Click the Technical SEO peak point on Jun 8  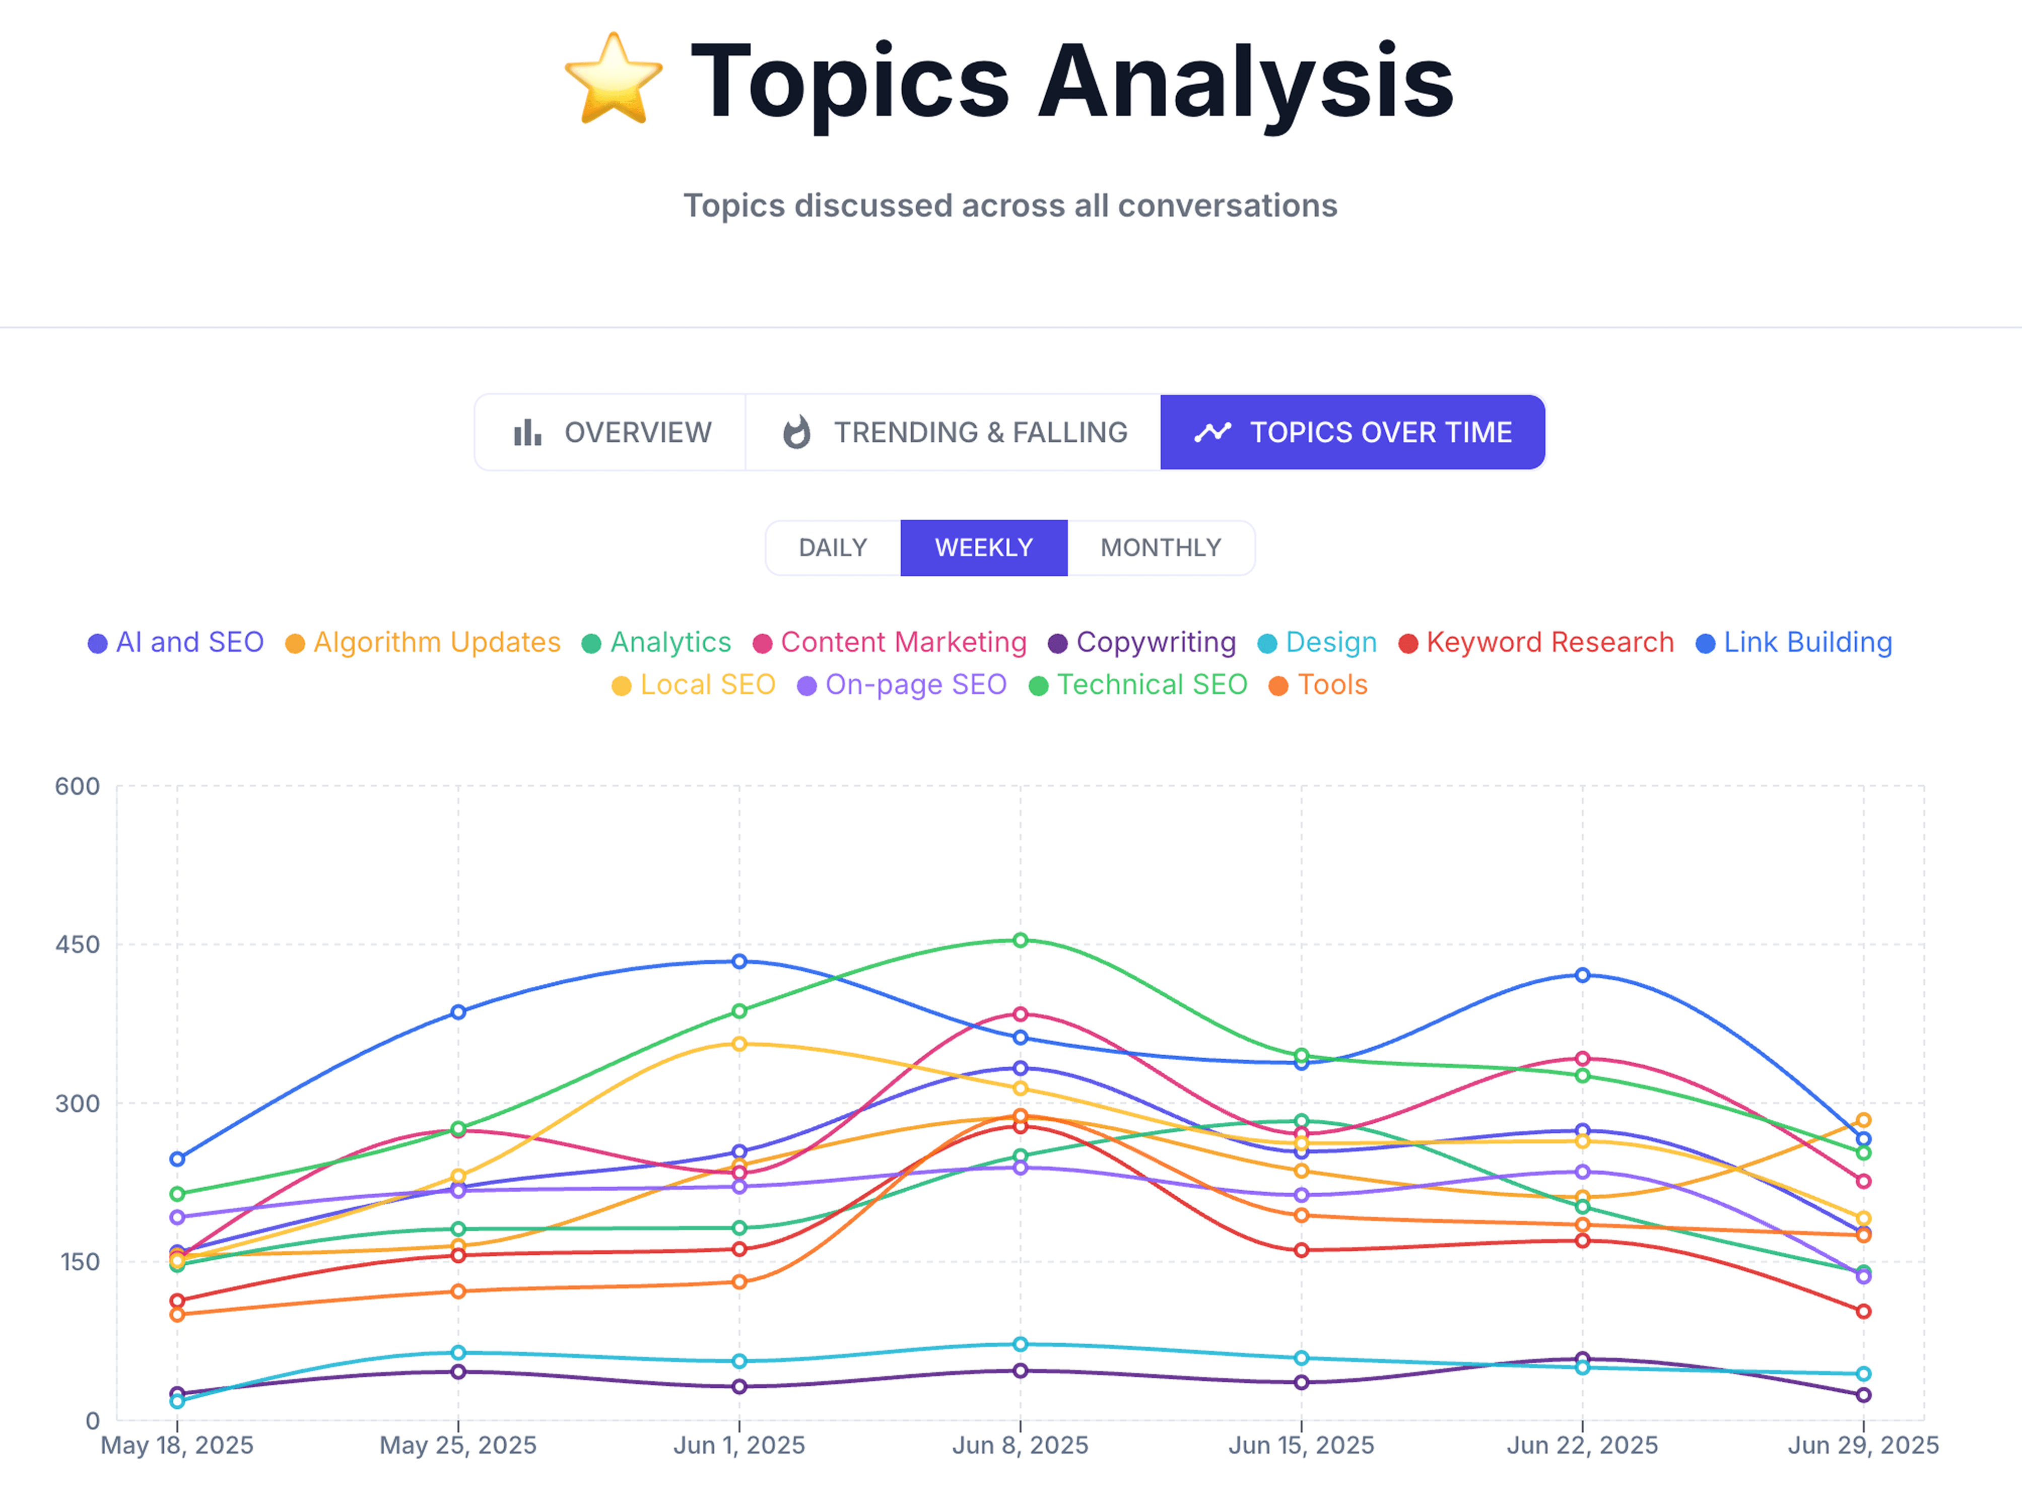[1021, 940]
